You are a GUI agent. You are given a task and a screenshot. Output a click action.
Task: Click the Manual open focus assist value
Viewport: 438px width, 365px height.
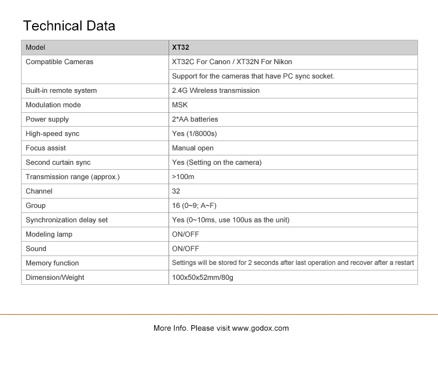(x=192, y=148)
